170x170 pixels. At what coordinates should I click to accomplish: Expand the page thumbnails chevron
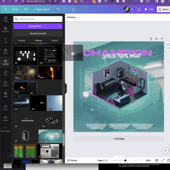[119, 157]
